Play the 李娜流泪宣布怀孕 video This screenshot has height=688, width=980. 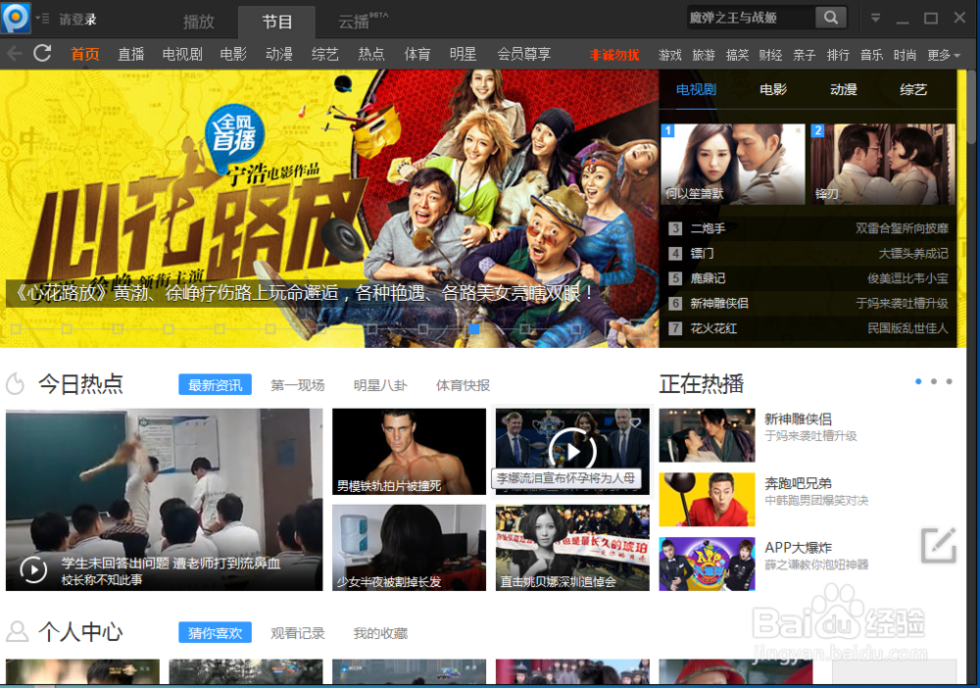572,451
